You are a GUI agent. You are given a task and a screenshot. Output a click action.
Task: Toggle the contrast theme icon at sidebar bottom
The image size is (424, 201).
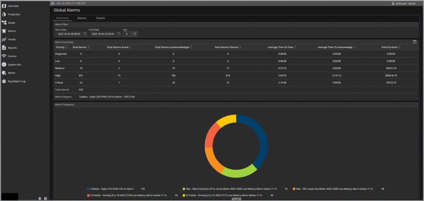click(x=46, y=199)
